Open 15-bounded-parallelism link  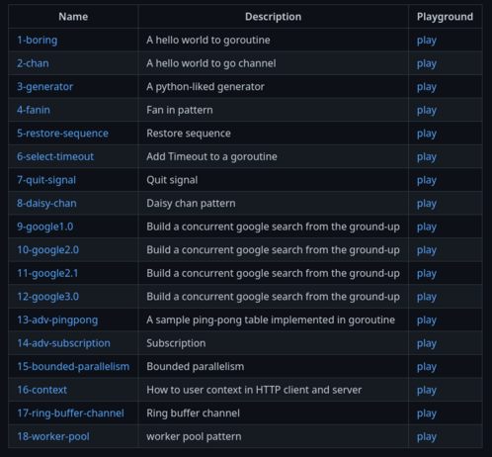click(x=73, y=367)
